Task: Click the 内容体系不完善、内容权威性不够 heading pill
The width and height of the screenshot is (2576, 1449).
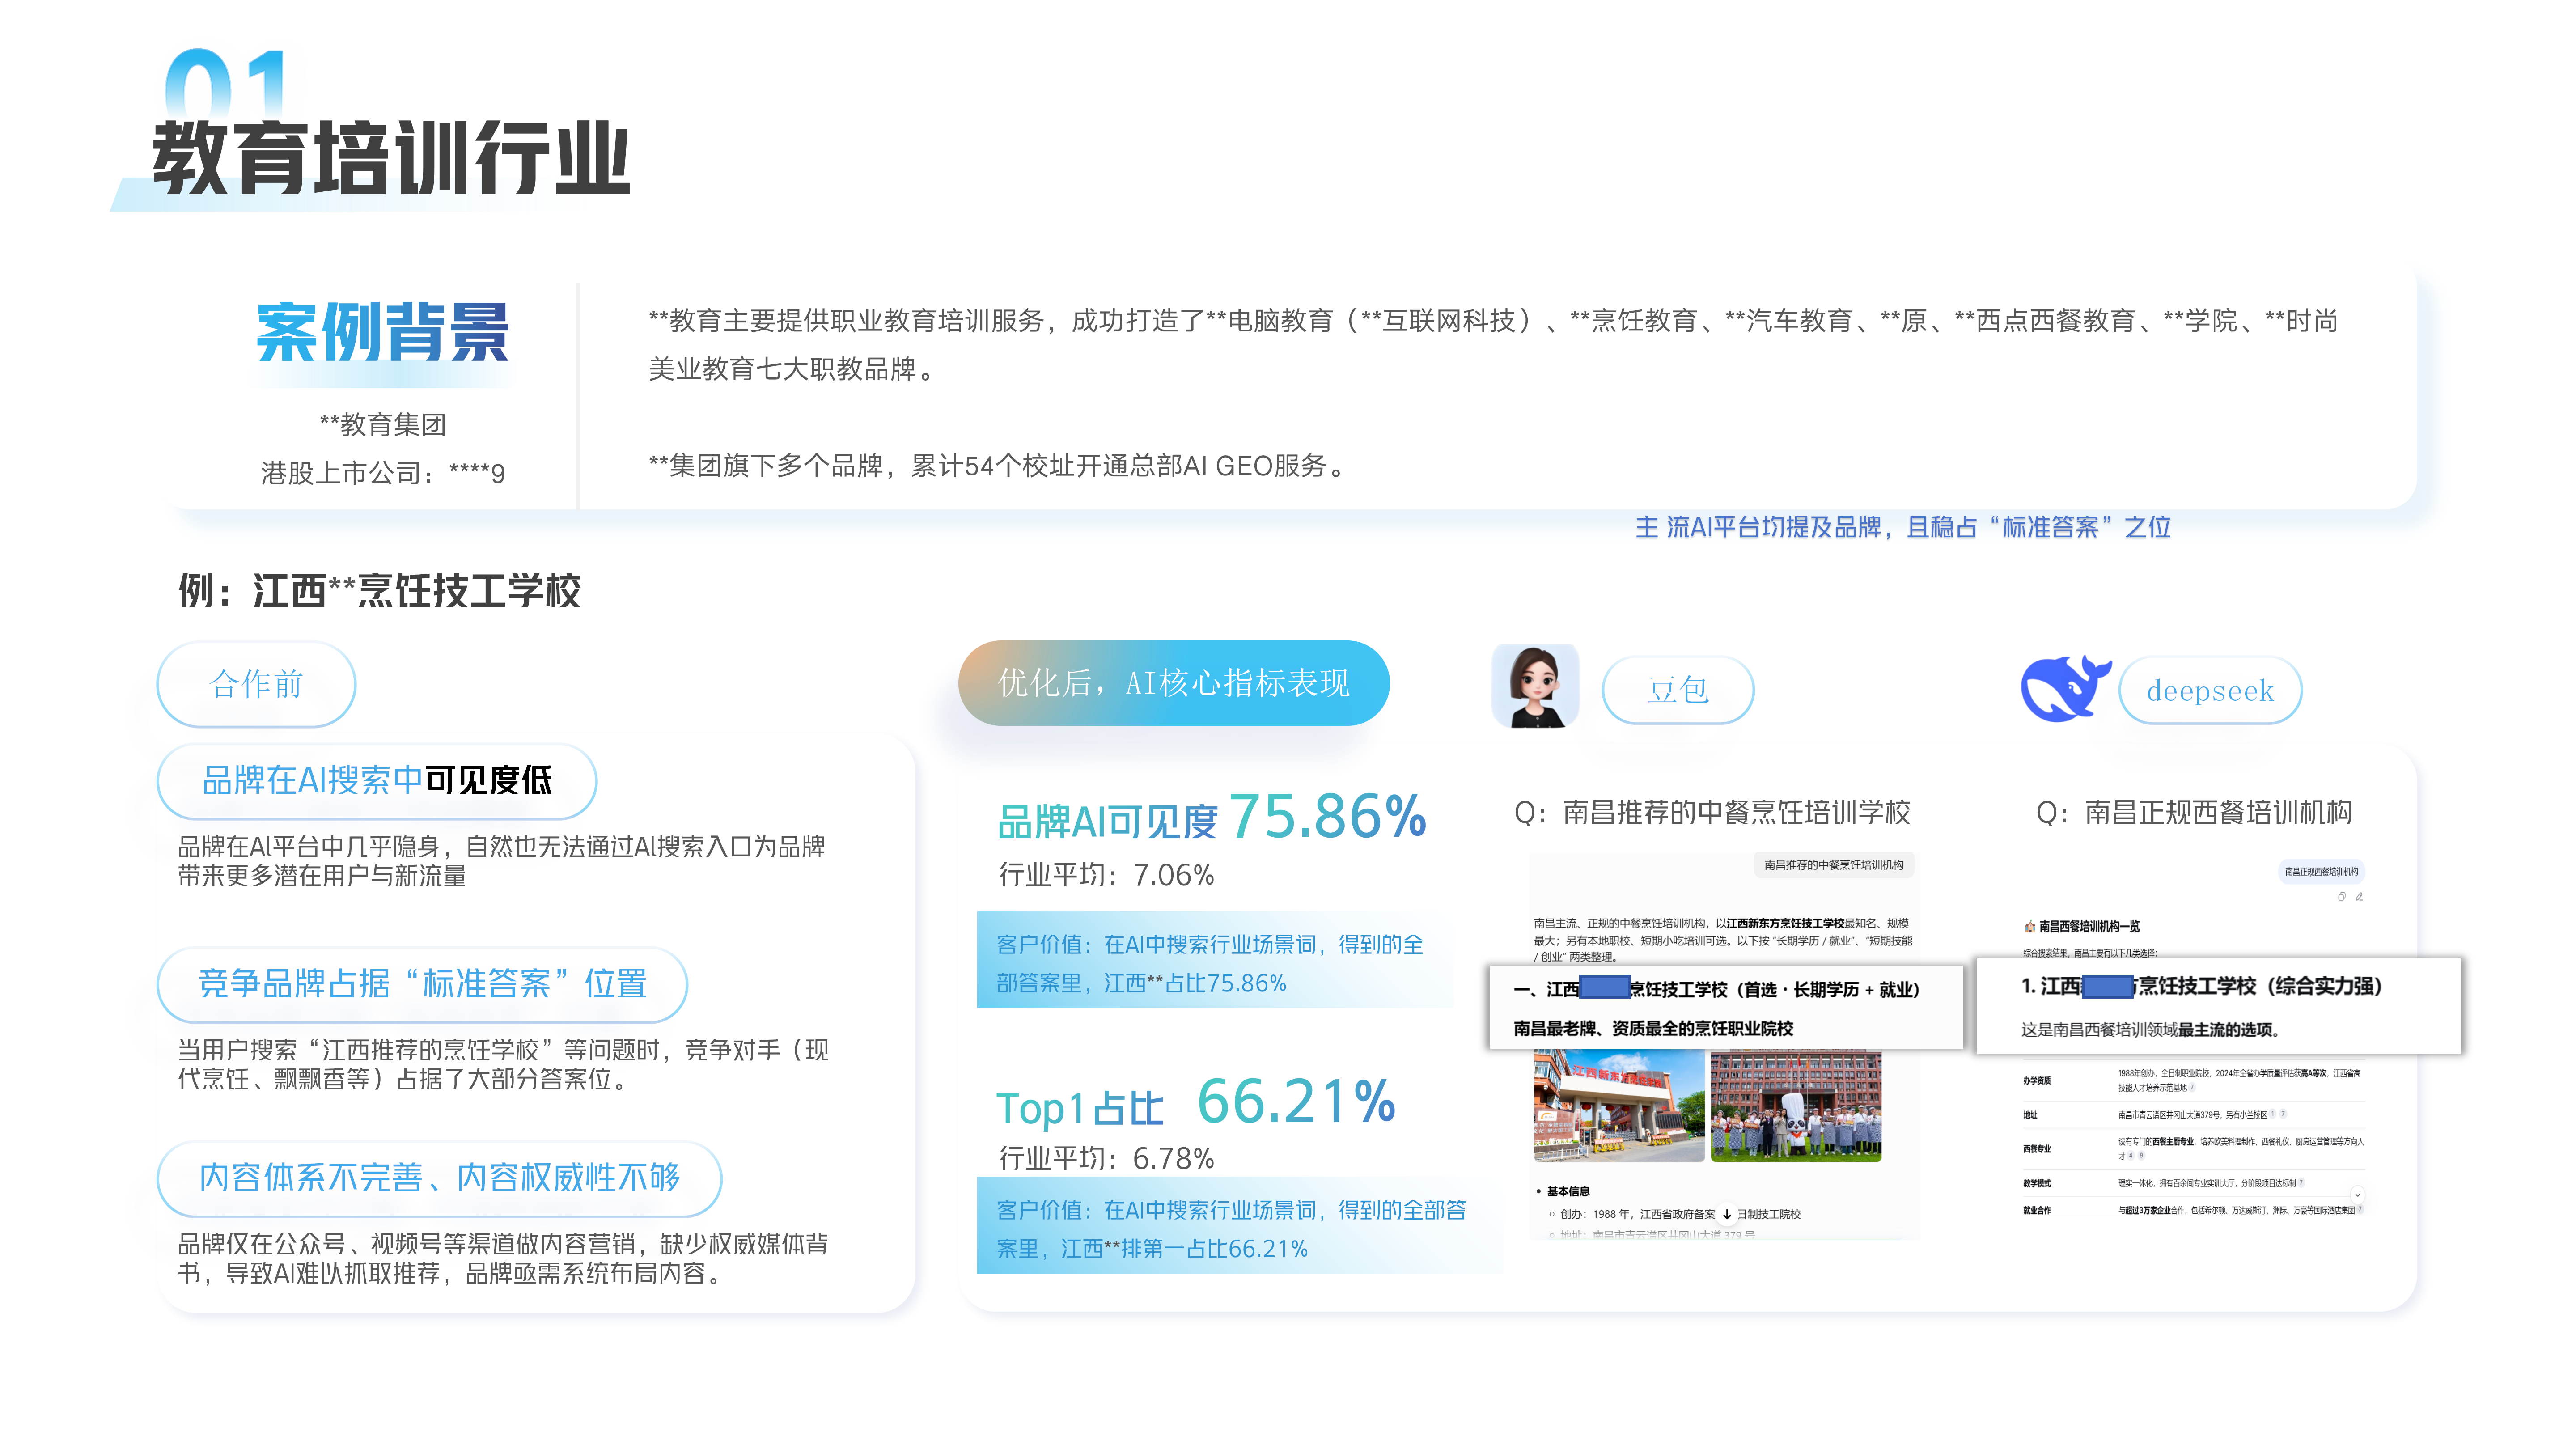Action: pos(439,1178)
